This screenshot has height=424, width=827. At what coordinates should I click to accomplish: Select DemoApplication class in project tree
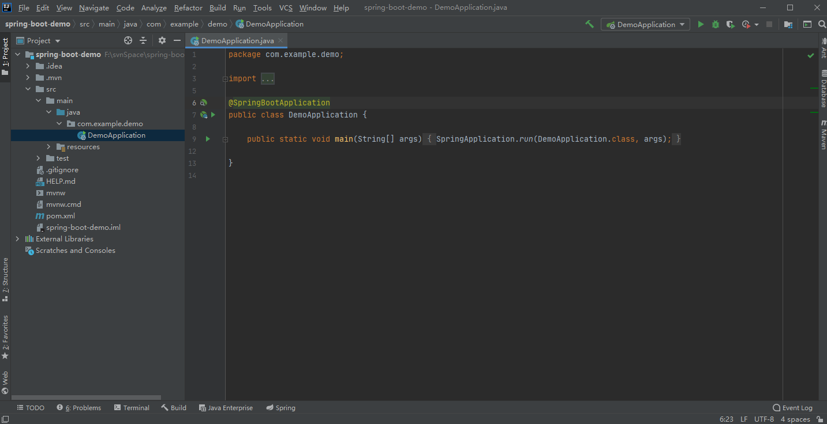111,135
